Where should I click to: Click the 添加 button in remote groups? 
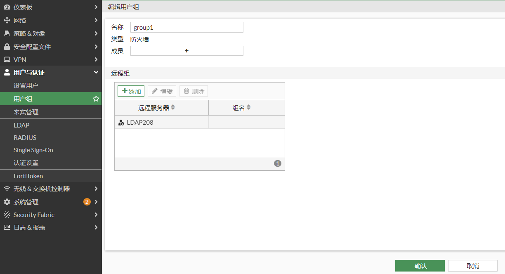coord(131,91)
